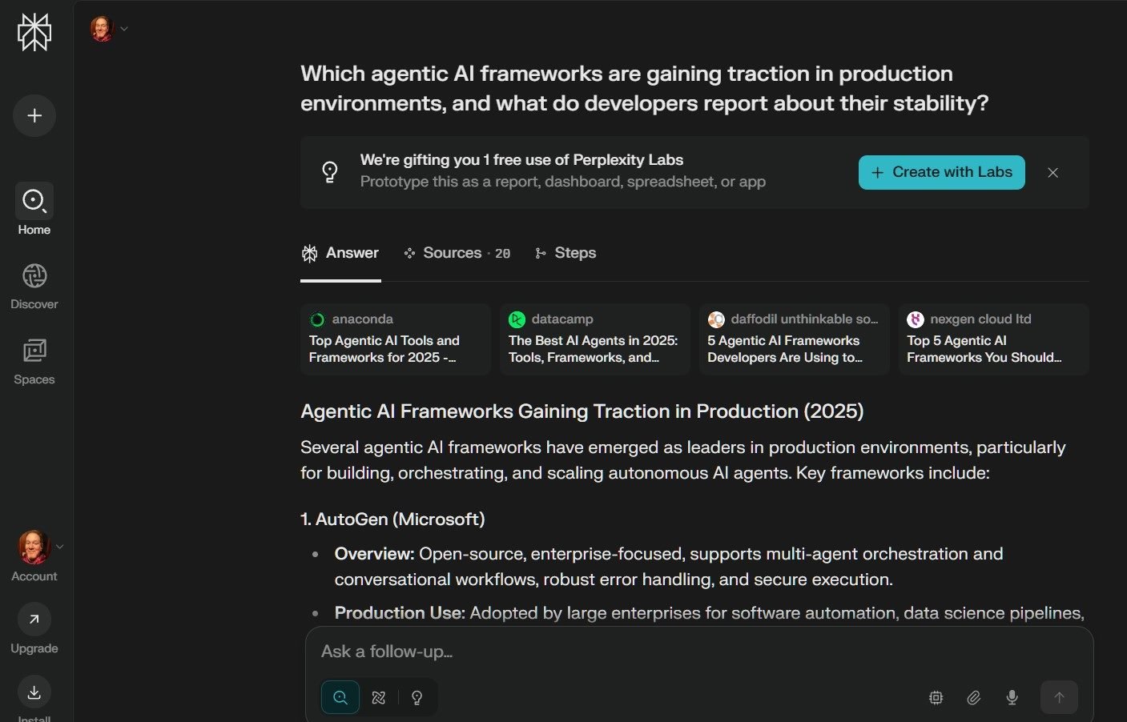Click the Perplexity logo icon
Screen dimensions: 1127x722
coord(34,32)
